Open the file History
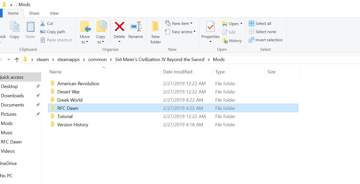Image resolution: width=360 pixels, height=184 pixels. pos(232,41)
